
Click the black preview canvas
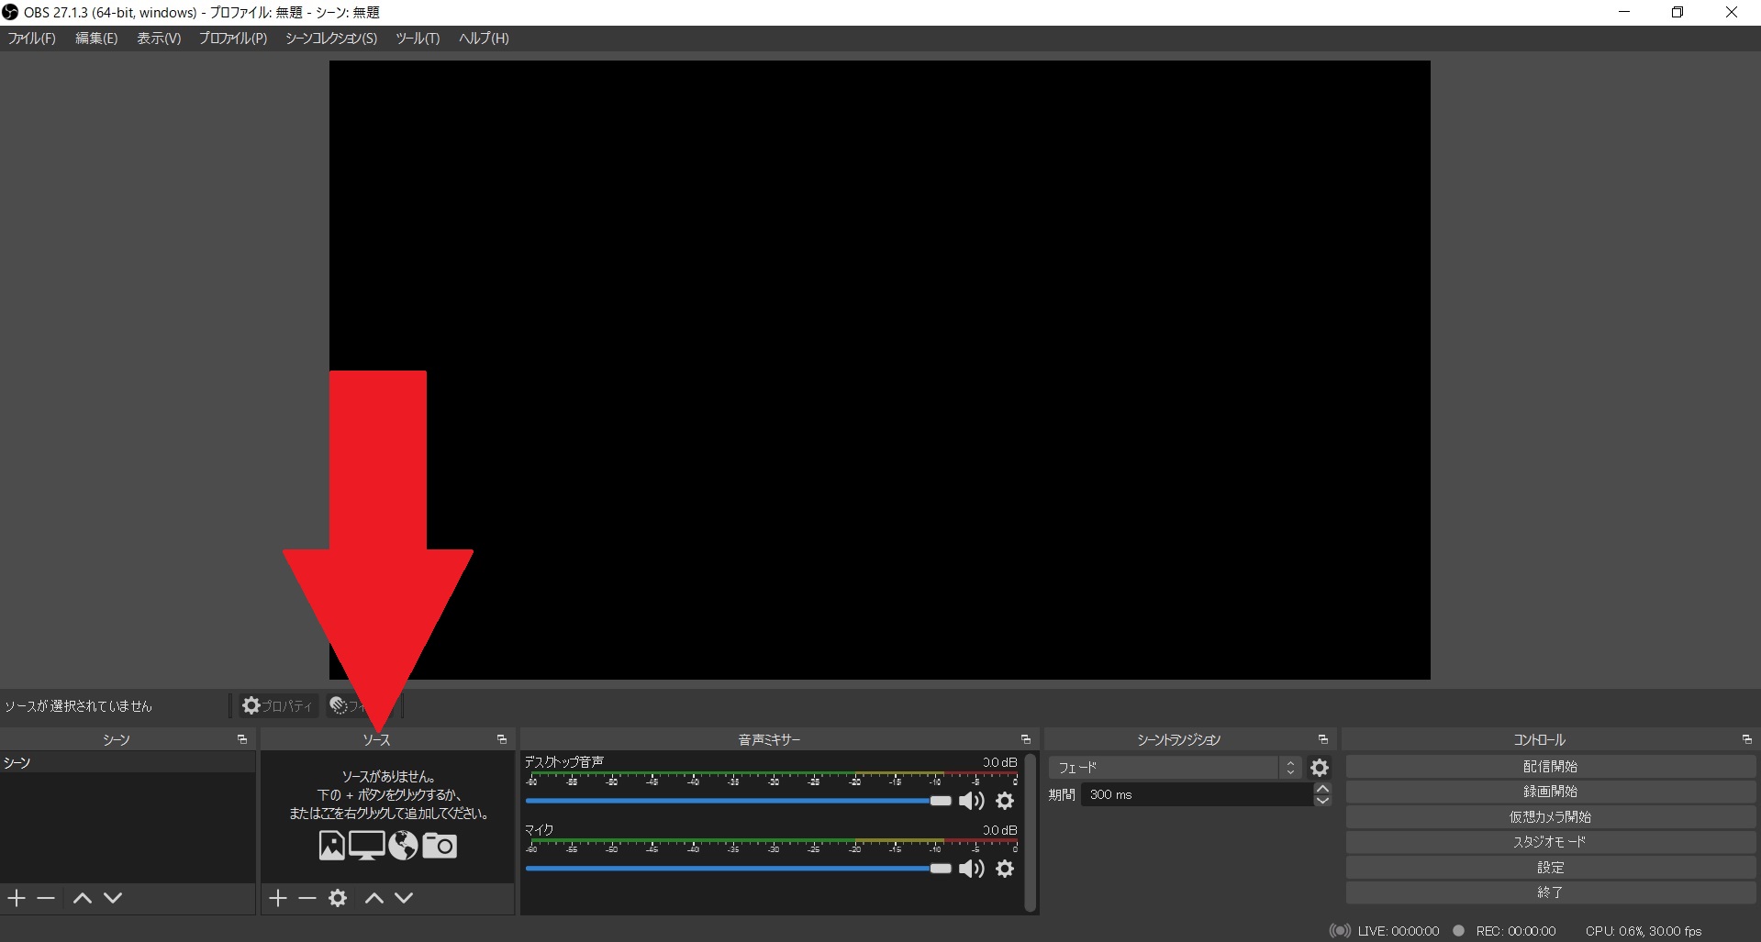tap(879, 370)
